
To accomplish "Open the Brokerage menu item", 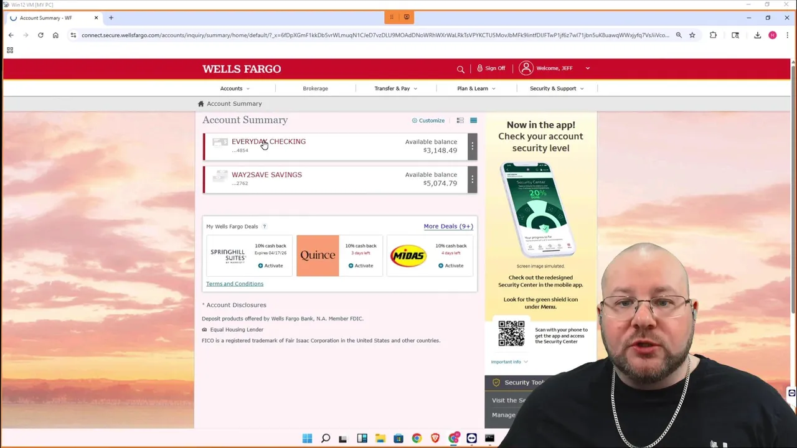I will 315,88.
